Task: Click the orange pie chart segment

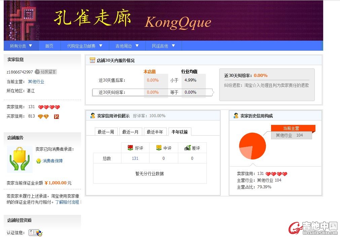Action: click(x=256, y=144)
